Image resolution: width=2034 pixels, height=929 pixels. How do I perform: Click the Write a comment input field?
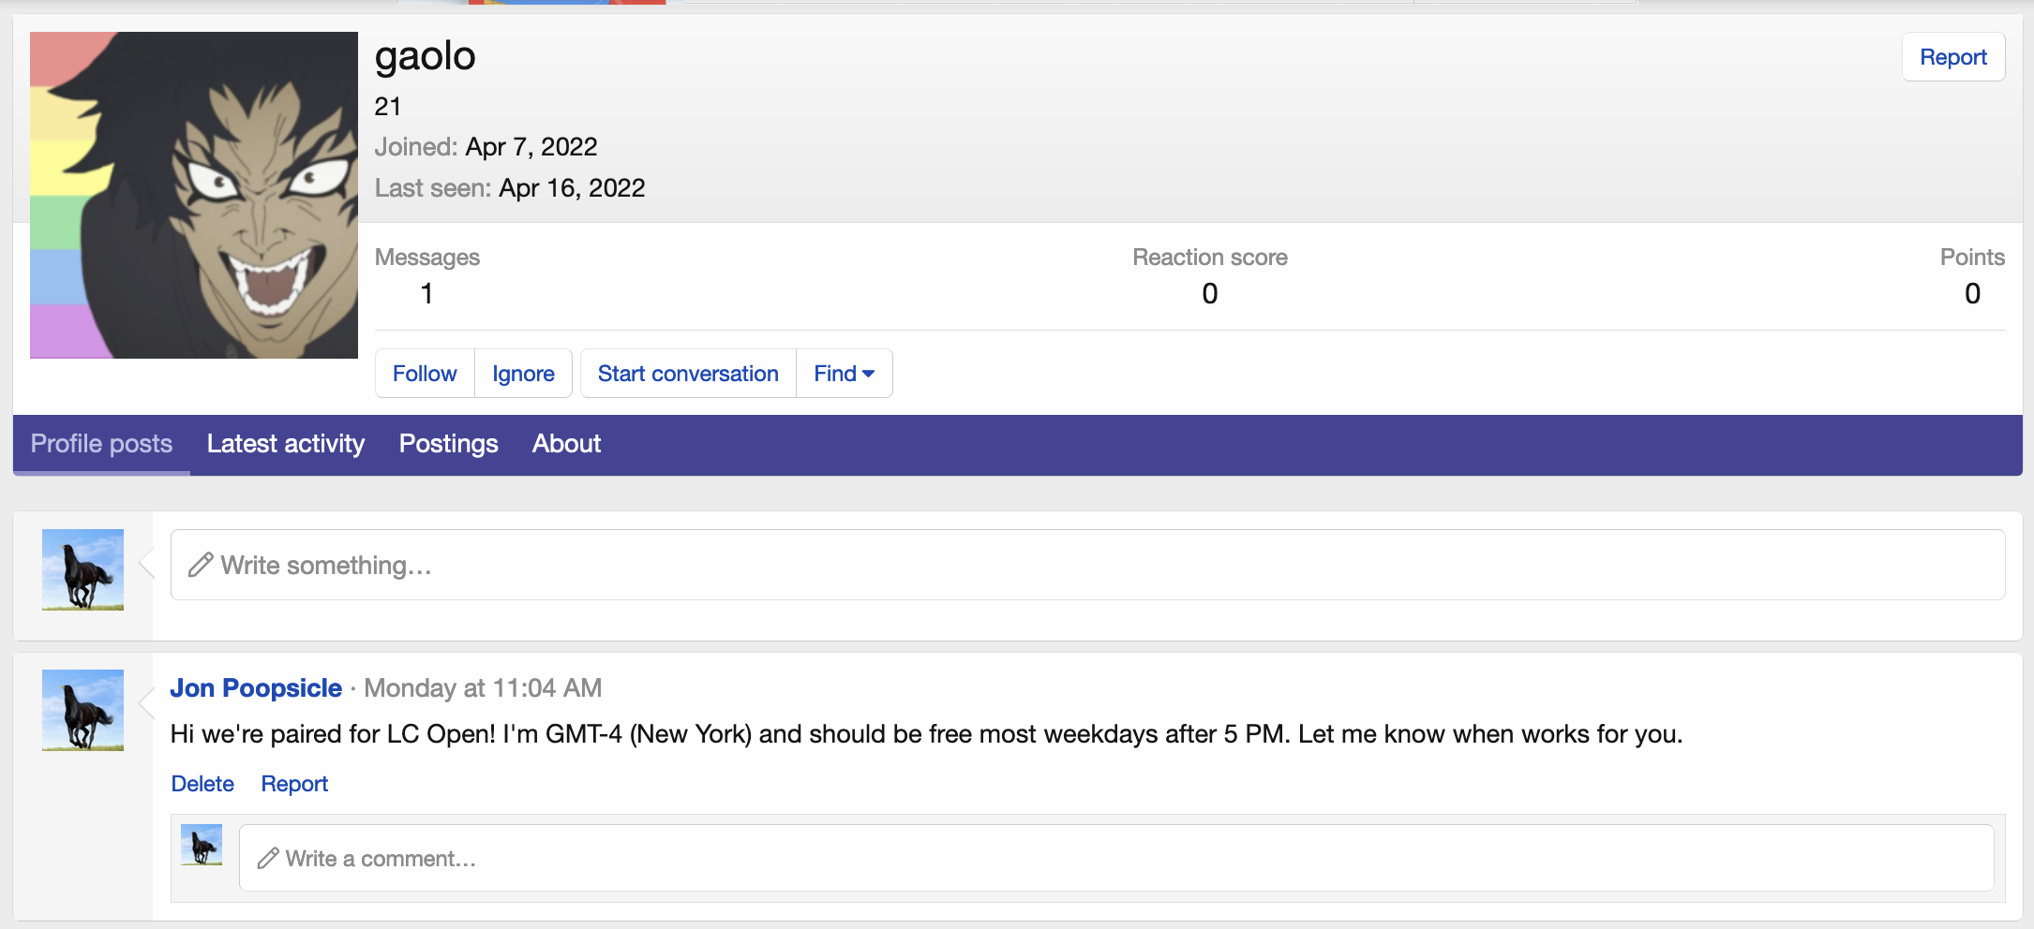(1115, 858)
